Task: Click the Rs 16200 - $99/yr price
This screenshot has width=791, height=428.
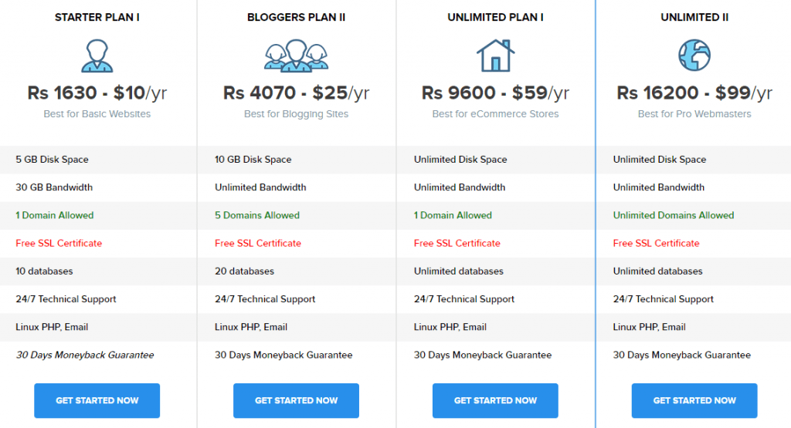Action: (x=694, y=93)
